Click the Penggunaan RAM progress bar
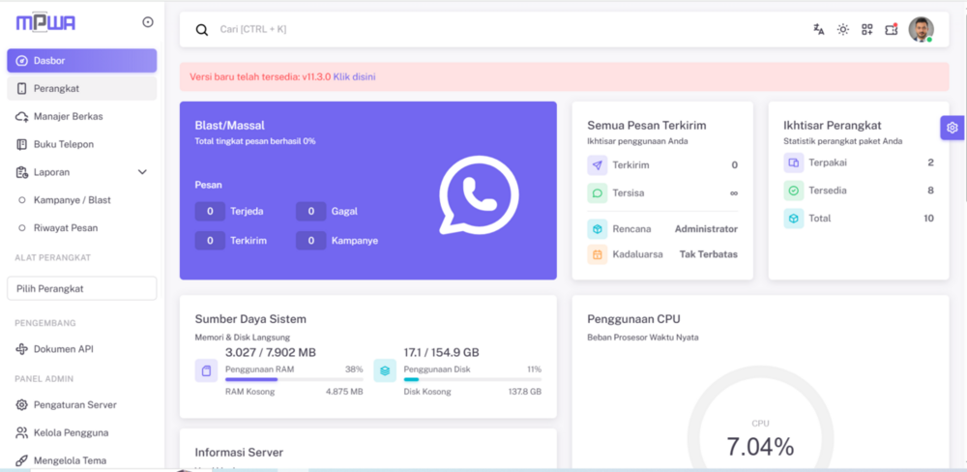 point(294,379)
